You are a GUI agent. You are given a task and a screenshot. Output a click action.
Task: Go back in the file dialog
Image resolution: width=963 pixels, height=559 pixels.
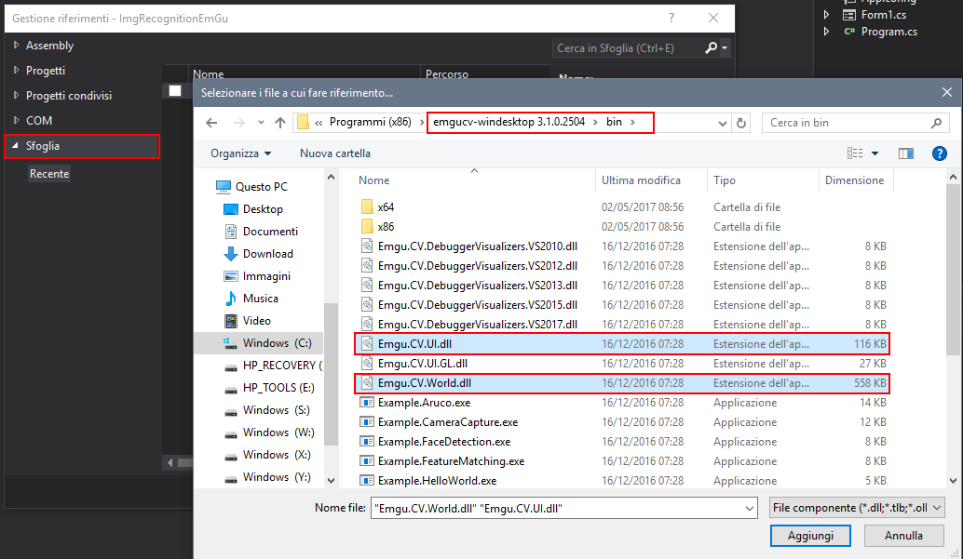click(212, 123)
